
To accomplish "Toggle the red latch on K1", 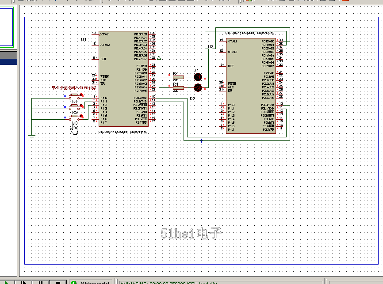I will pyautogui.click(x=81, y=95).
